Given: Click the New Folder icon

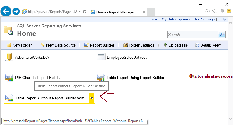Looking at the screenshot, I should coord(9,45).
